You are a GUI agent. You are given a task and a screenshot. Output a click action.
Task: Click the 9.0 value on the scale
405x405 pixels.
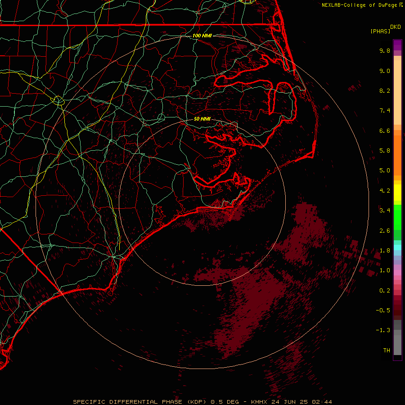tap(385, 71)
